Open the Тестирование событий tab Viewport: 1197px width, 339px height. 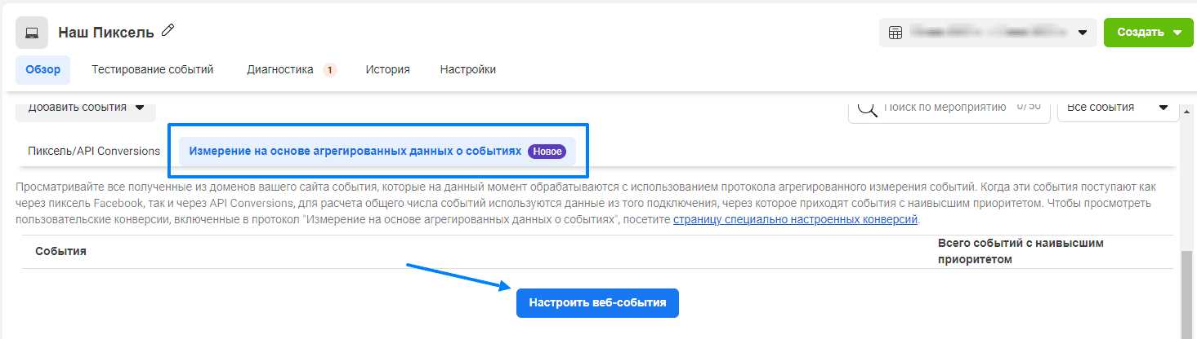pos(152,70)
